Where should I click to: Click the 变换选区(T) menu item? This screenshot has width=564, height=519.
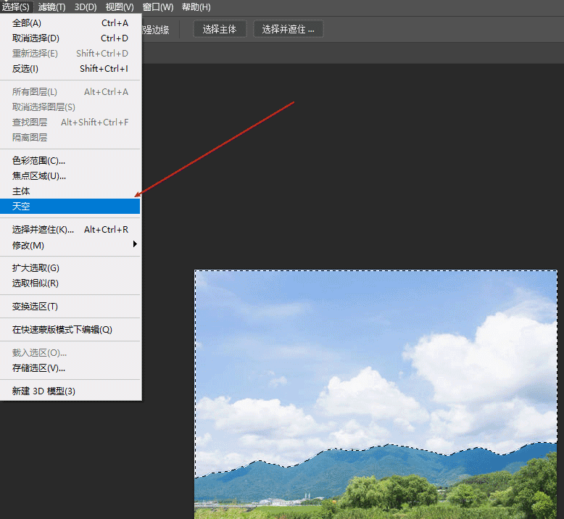click(35, 307)
